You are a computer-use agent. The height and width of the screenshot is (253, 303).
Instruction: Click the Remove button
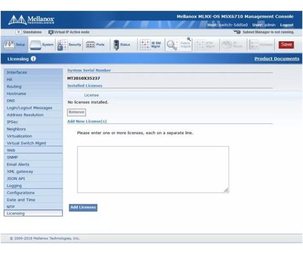pos(77,112)
